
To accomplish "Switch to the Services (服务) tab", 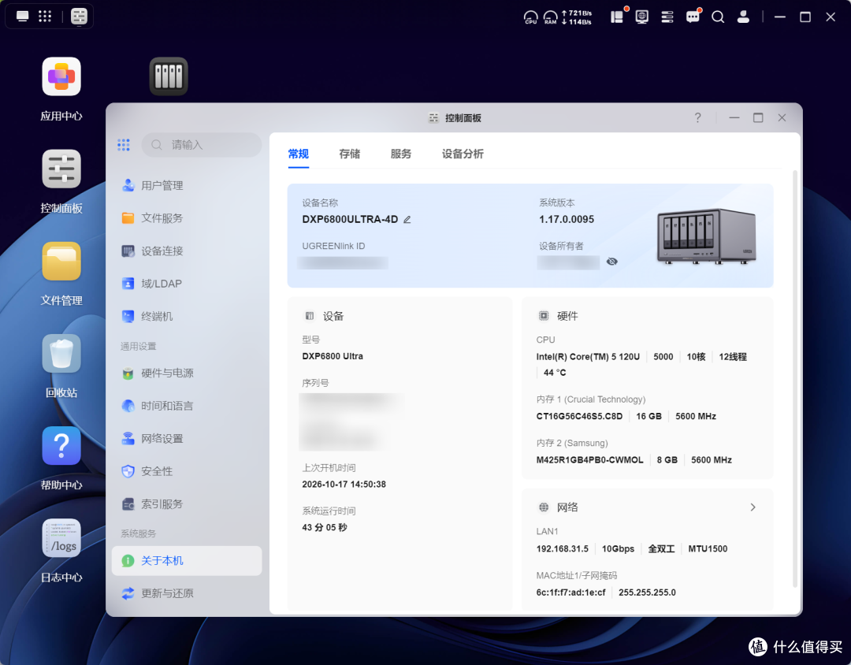I will [x=401, y=154].
